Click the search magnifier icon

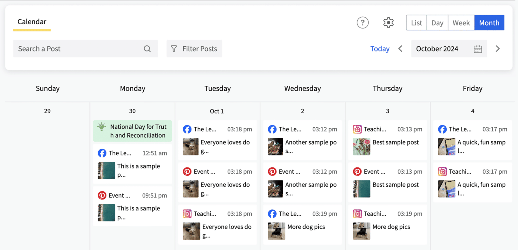[x=147, y=49]
